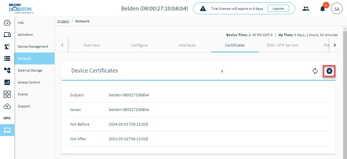Open the bar chart analytics icon
Viewport: 347px width, 159px height.
pyautogui.click(x=7, y=82)
